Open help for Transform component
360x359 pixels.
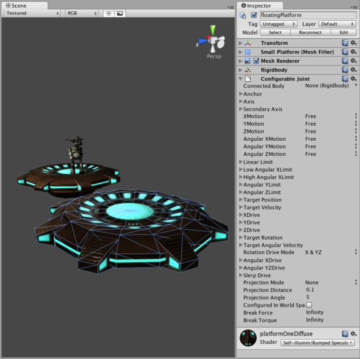coord(345,43)
